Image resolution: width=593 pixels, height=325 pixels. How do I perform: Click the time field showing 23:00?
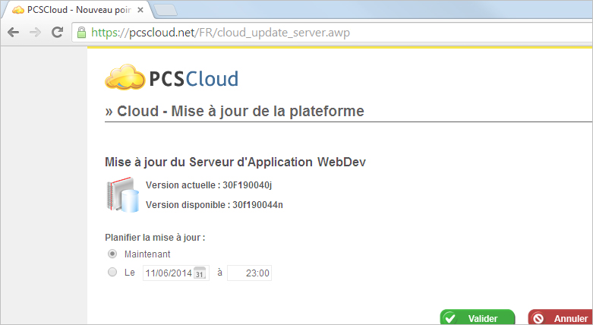(249, 273)
